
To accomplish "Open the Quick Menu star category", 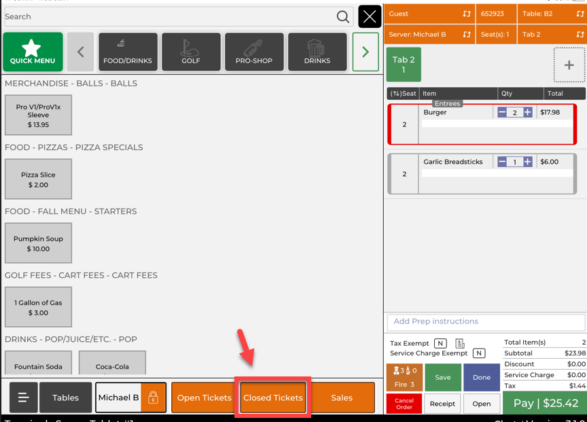I will click(x=33, y=52).
